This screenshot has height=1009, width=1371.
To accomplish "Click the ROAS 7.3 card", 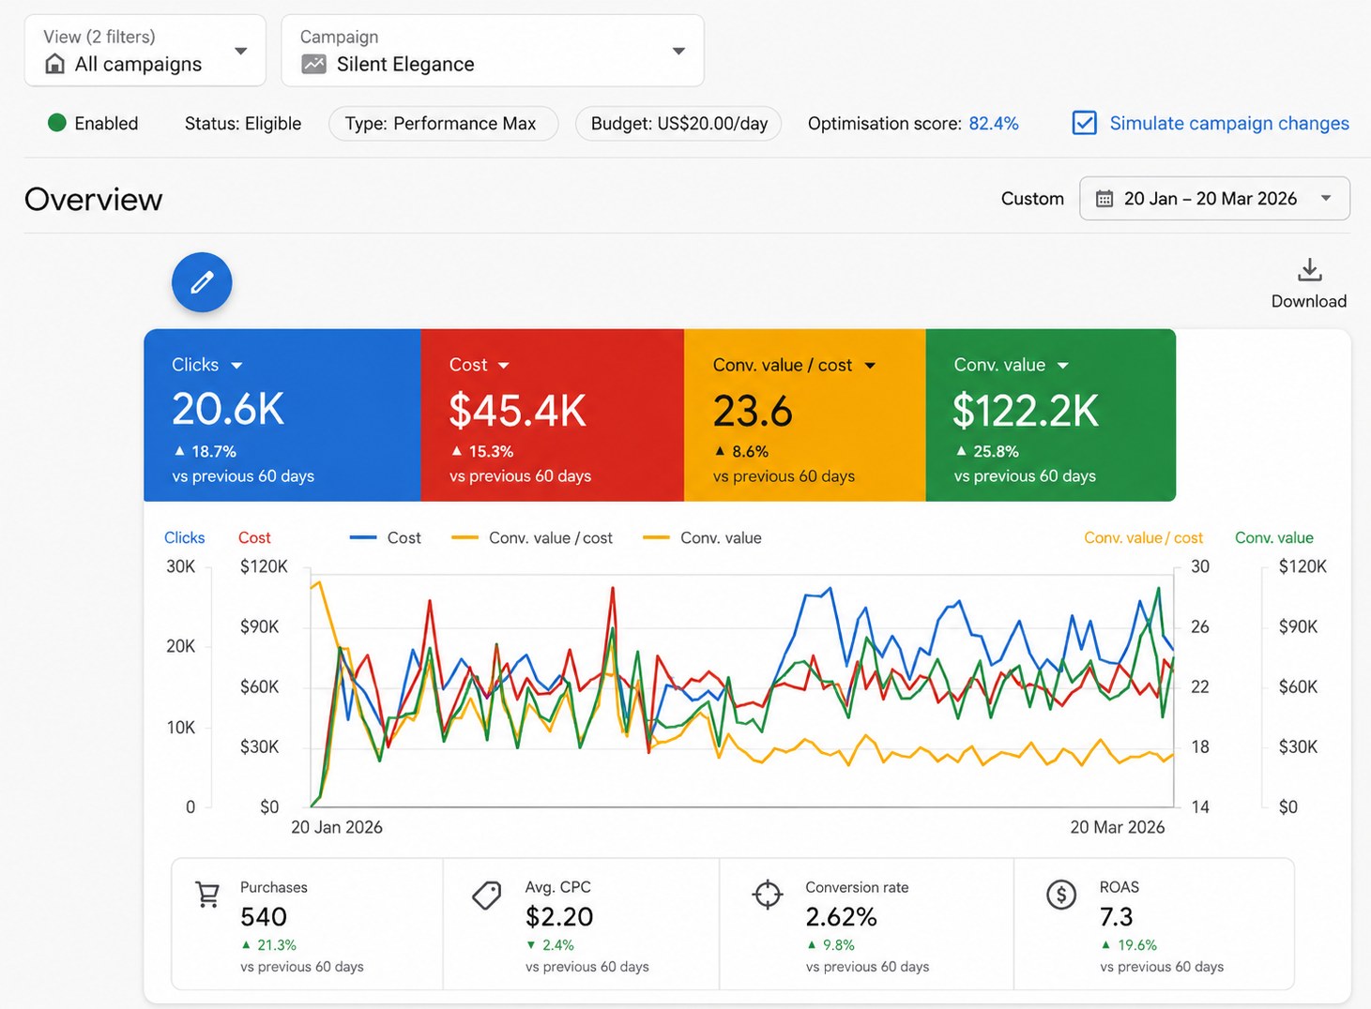I will click(x=1153, y=924).
